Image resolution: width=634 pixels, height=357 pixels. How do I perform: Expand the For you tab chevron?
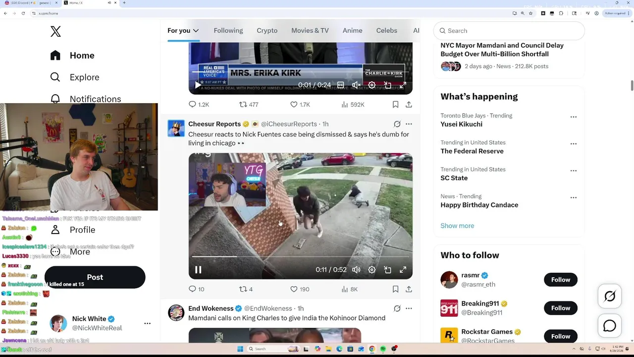click(196, 31)
